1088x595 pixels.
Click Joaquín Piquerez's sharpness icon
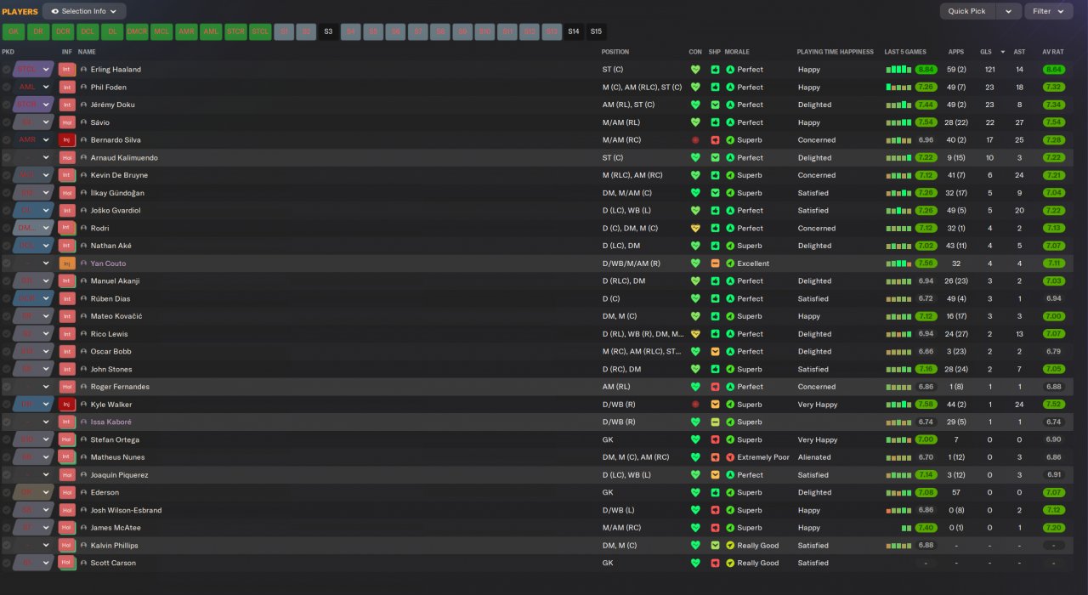pyautogui.click(x=715, y=475)
